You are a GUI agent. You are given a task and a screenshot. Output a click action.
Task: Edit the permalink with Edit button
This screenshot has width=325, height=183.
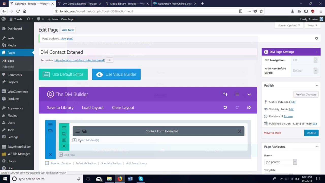coord(109,60)
